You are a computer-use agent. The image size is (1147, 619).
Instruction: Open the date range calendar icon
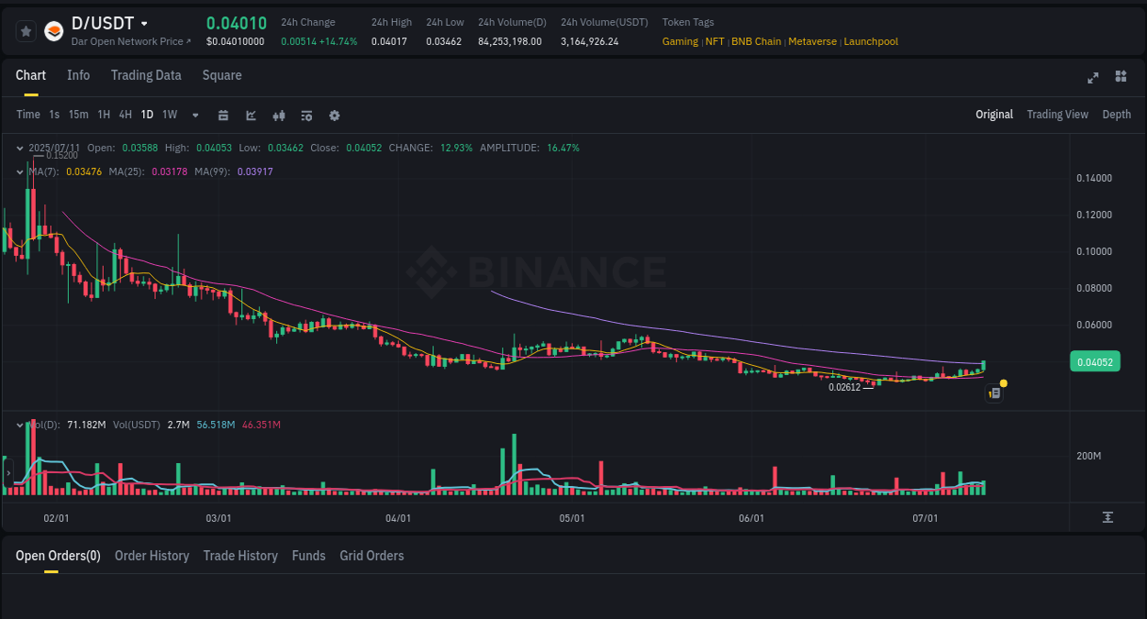[x=223, y=115]
